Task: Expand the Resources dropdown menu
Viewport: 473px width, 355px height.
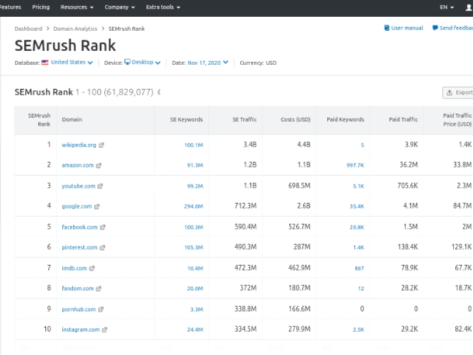Action: (x=77, y=7)
